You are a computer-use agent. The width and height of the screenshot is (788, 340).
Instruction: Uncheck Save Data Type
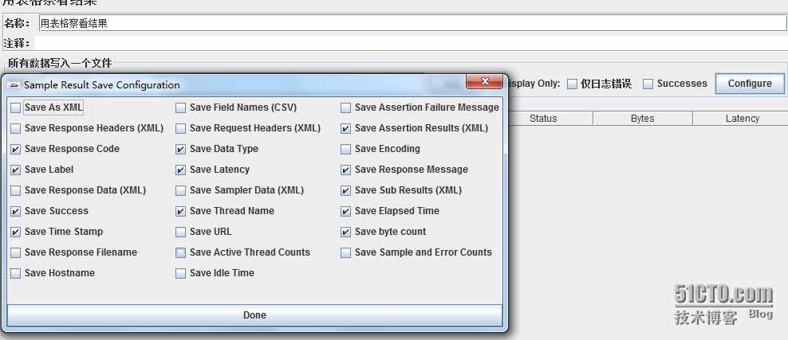point(180,149)
